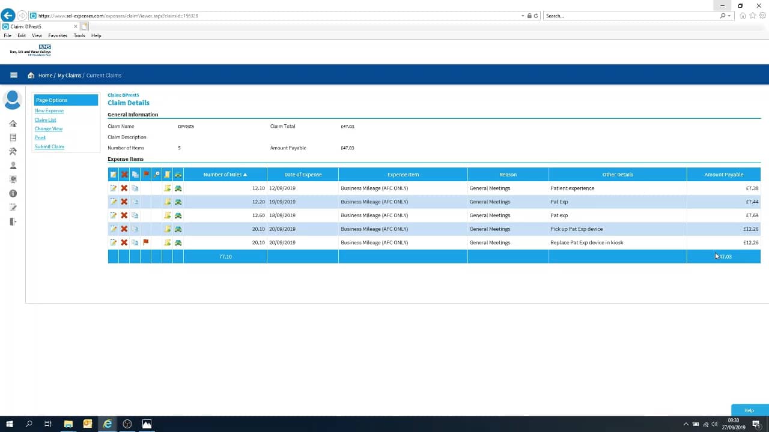This screenshot has height=432, width=769.
Task: Click the Print link
Action: coord(40,137)
